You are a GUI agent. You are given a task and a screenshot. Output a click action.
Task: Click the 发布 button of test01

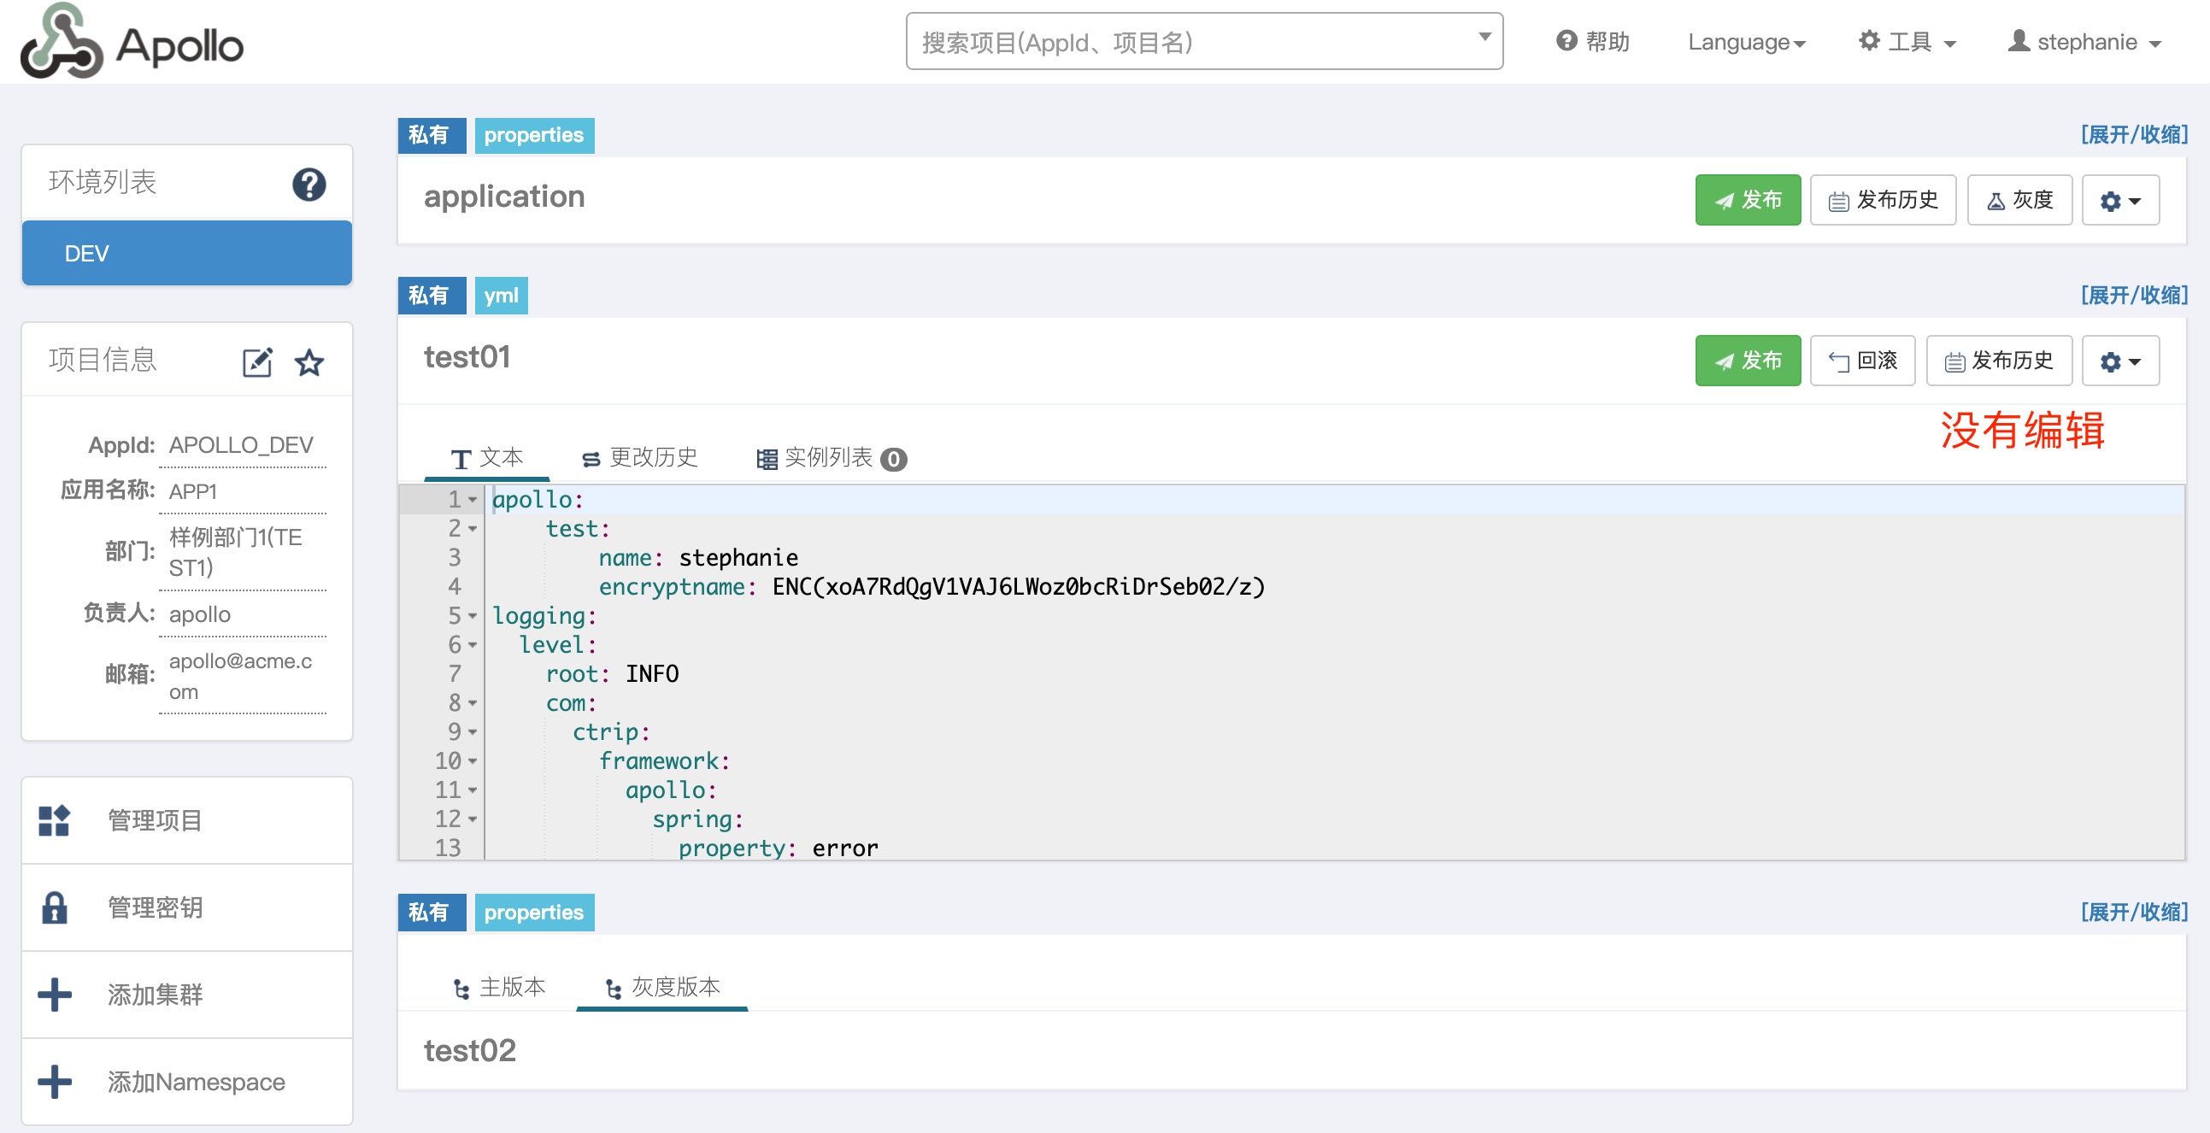click(1748, 361)
